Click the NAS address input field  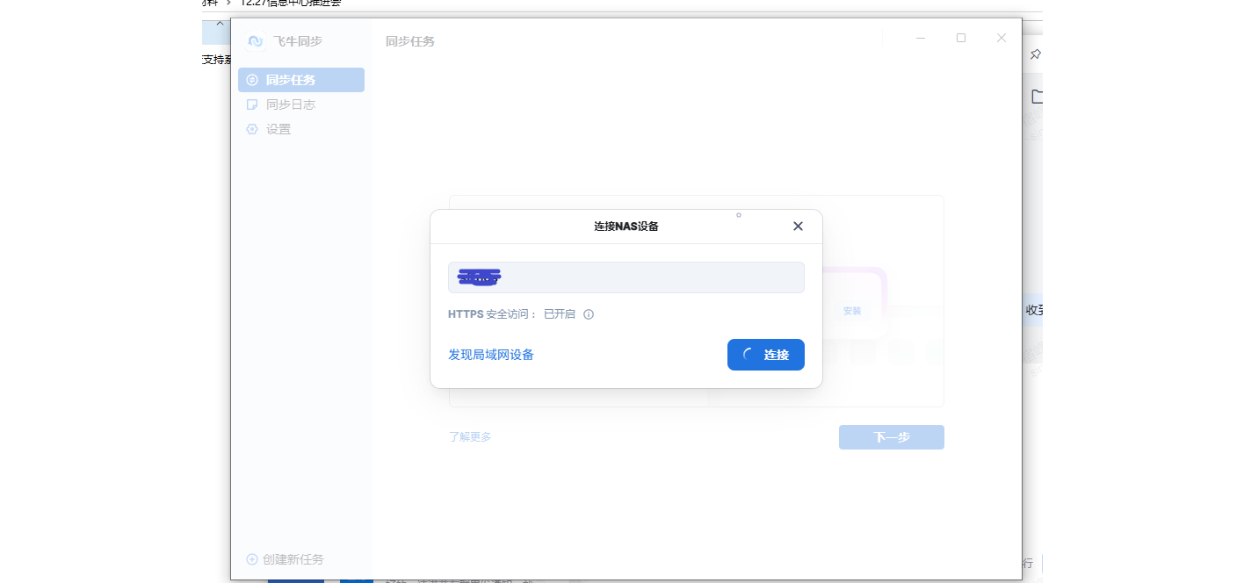[x=626, y=277]
